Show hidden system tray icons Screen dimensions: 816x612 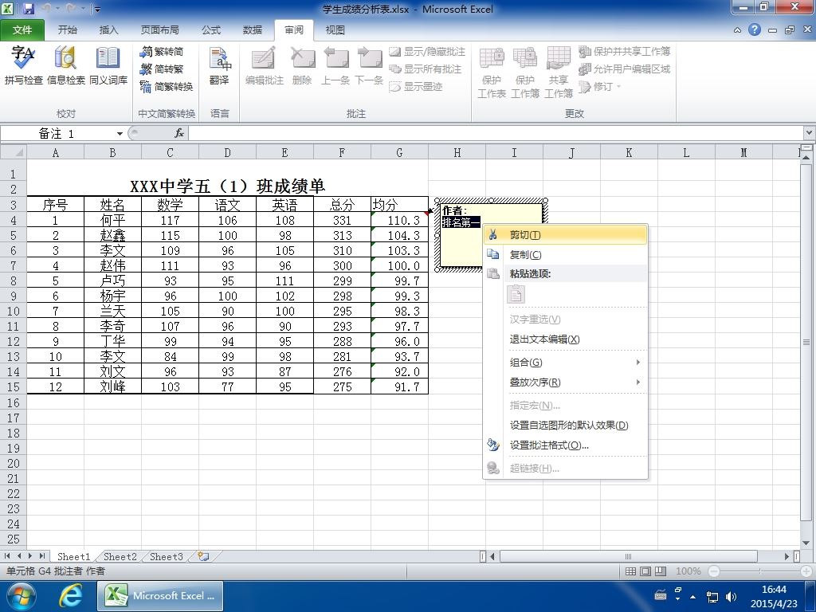692,596
